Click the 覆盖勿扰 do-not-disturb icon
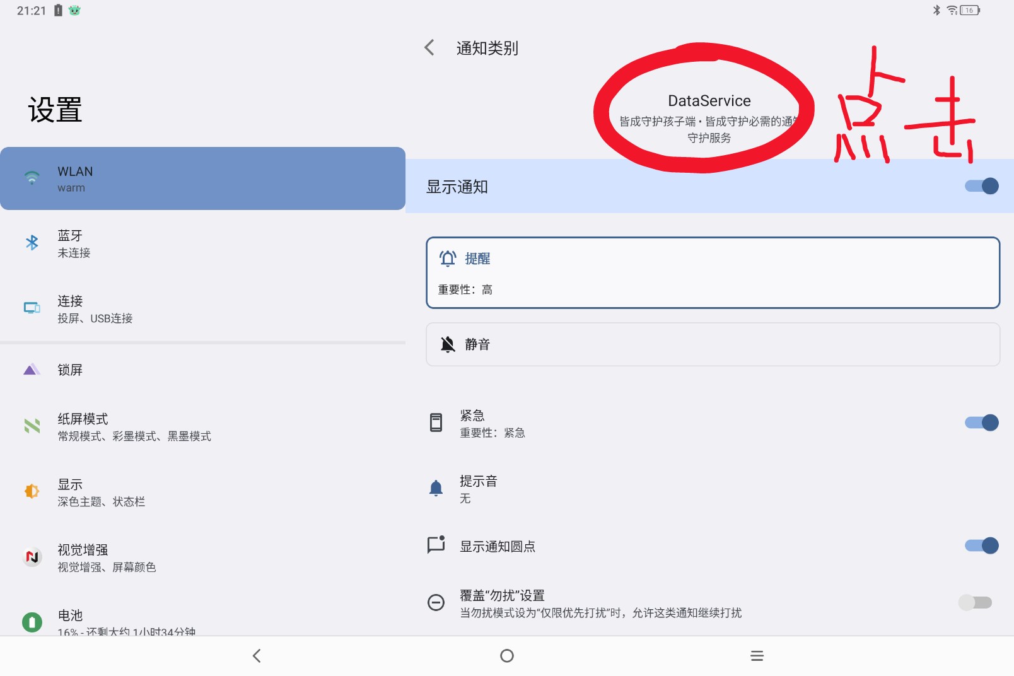The image size is (1014, 676). point(436,603)
